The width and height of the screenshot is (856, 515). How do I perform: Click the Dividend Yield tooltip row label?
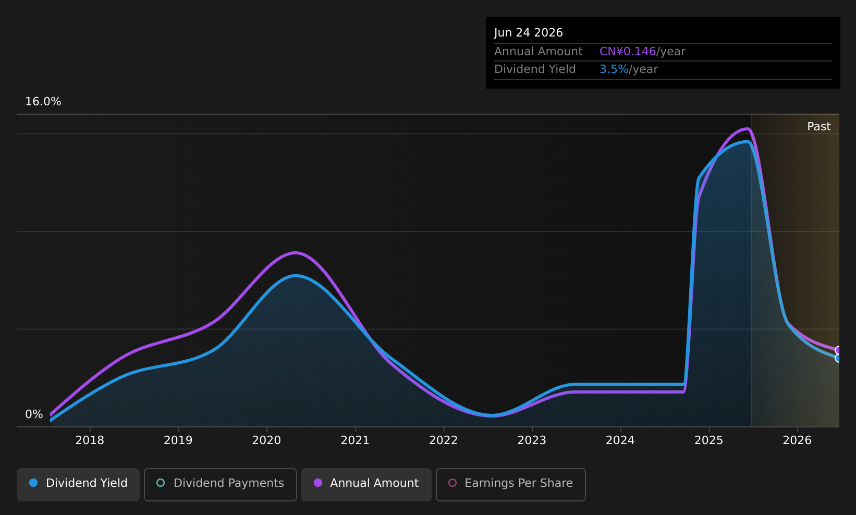point(535,69)
